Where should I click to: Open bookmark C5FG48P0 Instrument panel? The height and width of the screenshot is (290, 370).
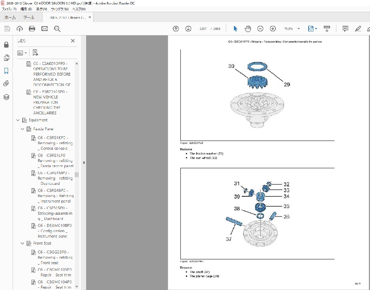tap(55, 196)
